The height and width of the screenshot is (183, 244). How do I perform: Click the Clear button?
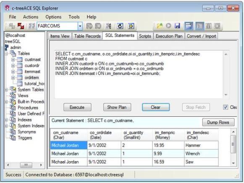pyautogui.click(x=156, y=107)
